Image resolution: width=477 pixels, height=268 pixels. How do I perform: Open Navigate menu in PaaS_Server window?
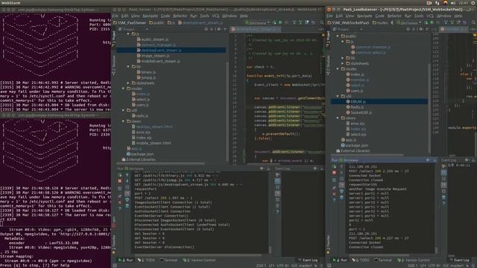click(x=150, y=16)
